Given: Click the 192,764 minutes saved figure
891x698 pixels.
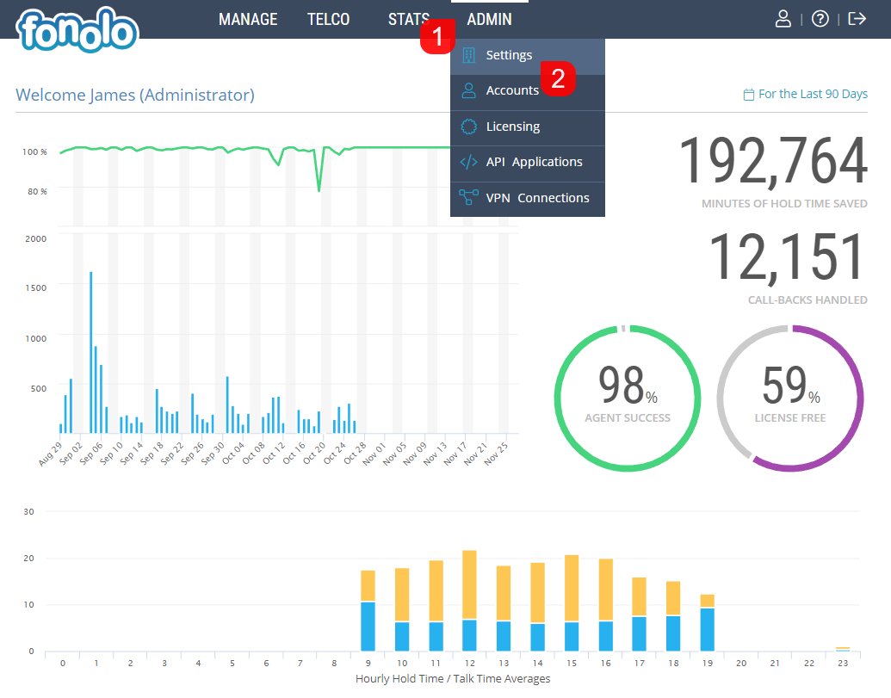Looking at the screenshot, I should coord(773,161).
